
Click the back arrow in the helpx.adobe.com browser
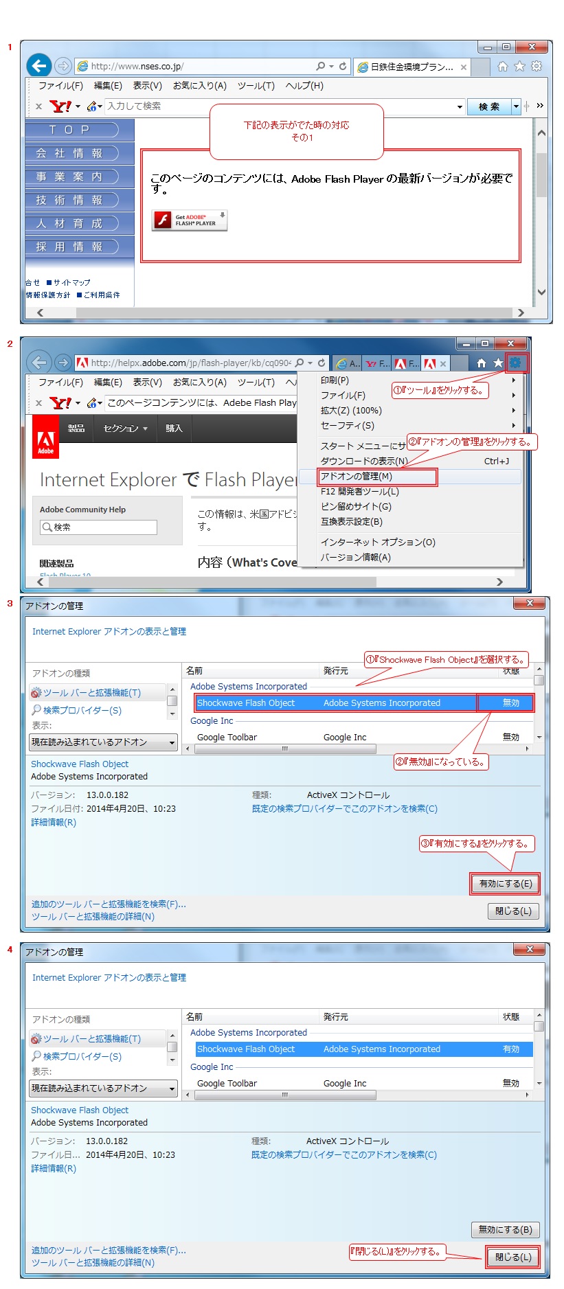point(39,363)
